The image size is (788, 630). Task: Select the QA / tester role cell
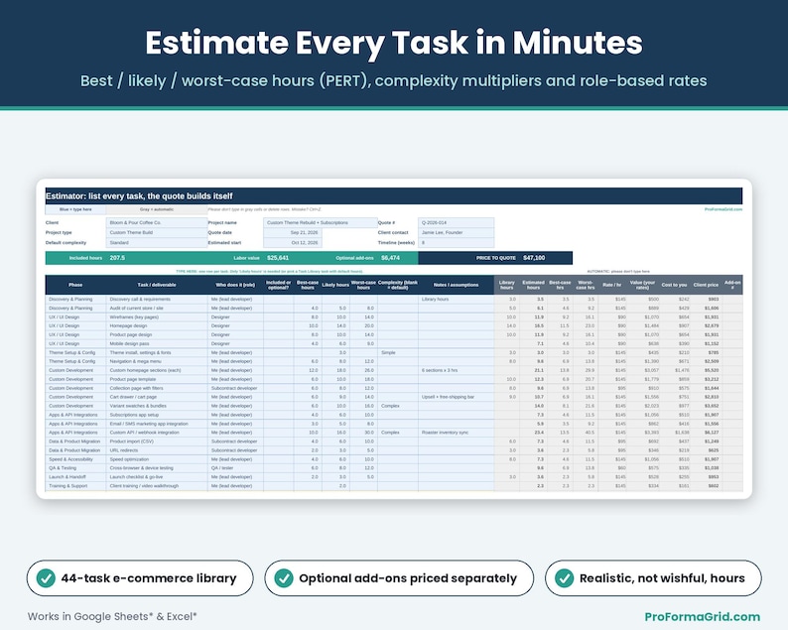pyautogui.click(x=235, y=467)
